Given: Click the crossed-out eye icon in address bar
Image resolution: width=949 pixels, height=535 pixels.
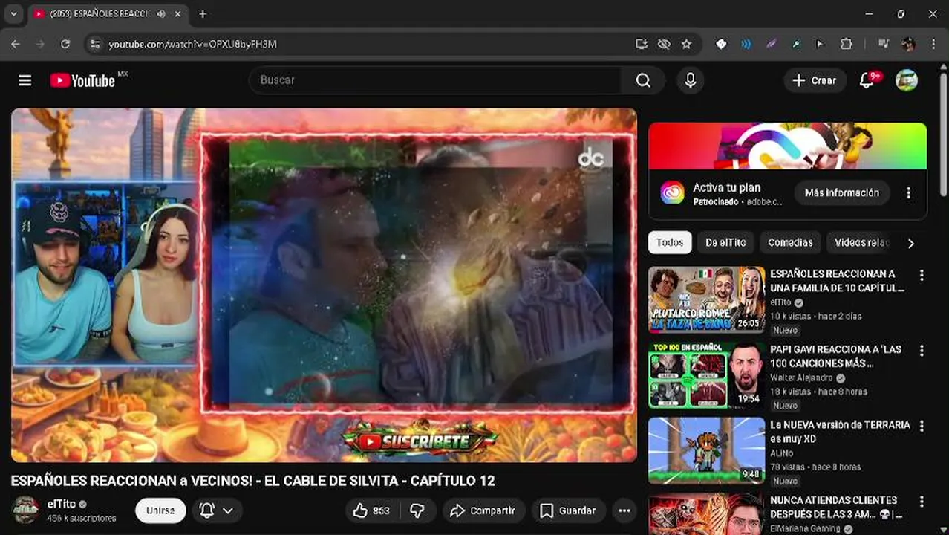Looking at the screenshot, I should (x=664, y=44).
